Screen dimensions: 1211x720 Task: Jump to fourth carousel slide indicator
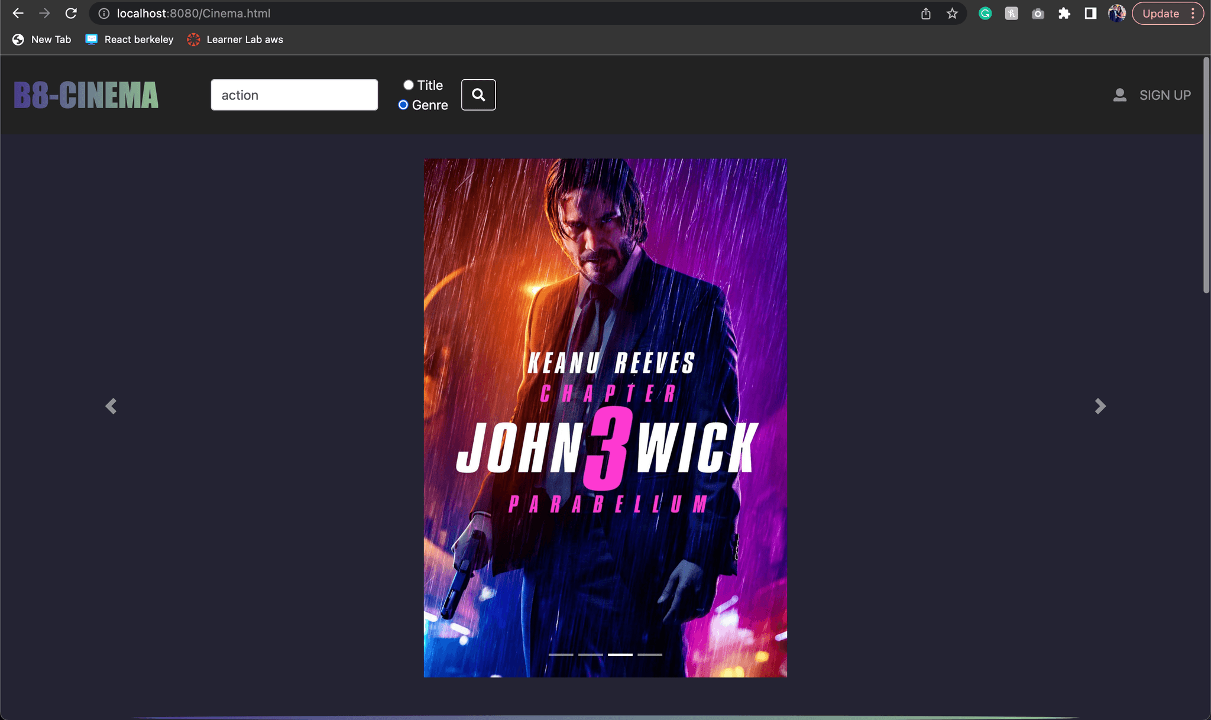(x=650, y=654)
